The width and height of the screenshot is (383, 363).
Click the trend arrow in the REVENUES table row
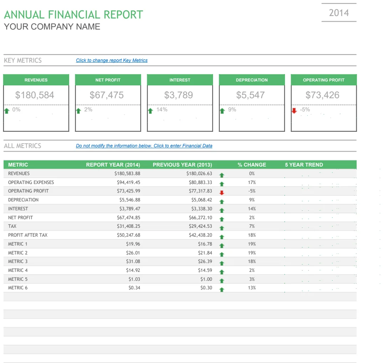click(222, 175)
